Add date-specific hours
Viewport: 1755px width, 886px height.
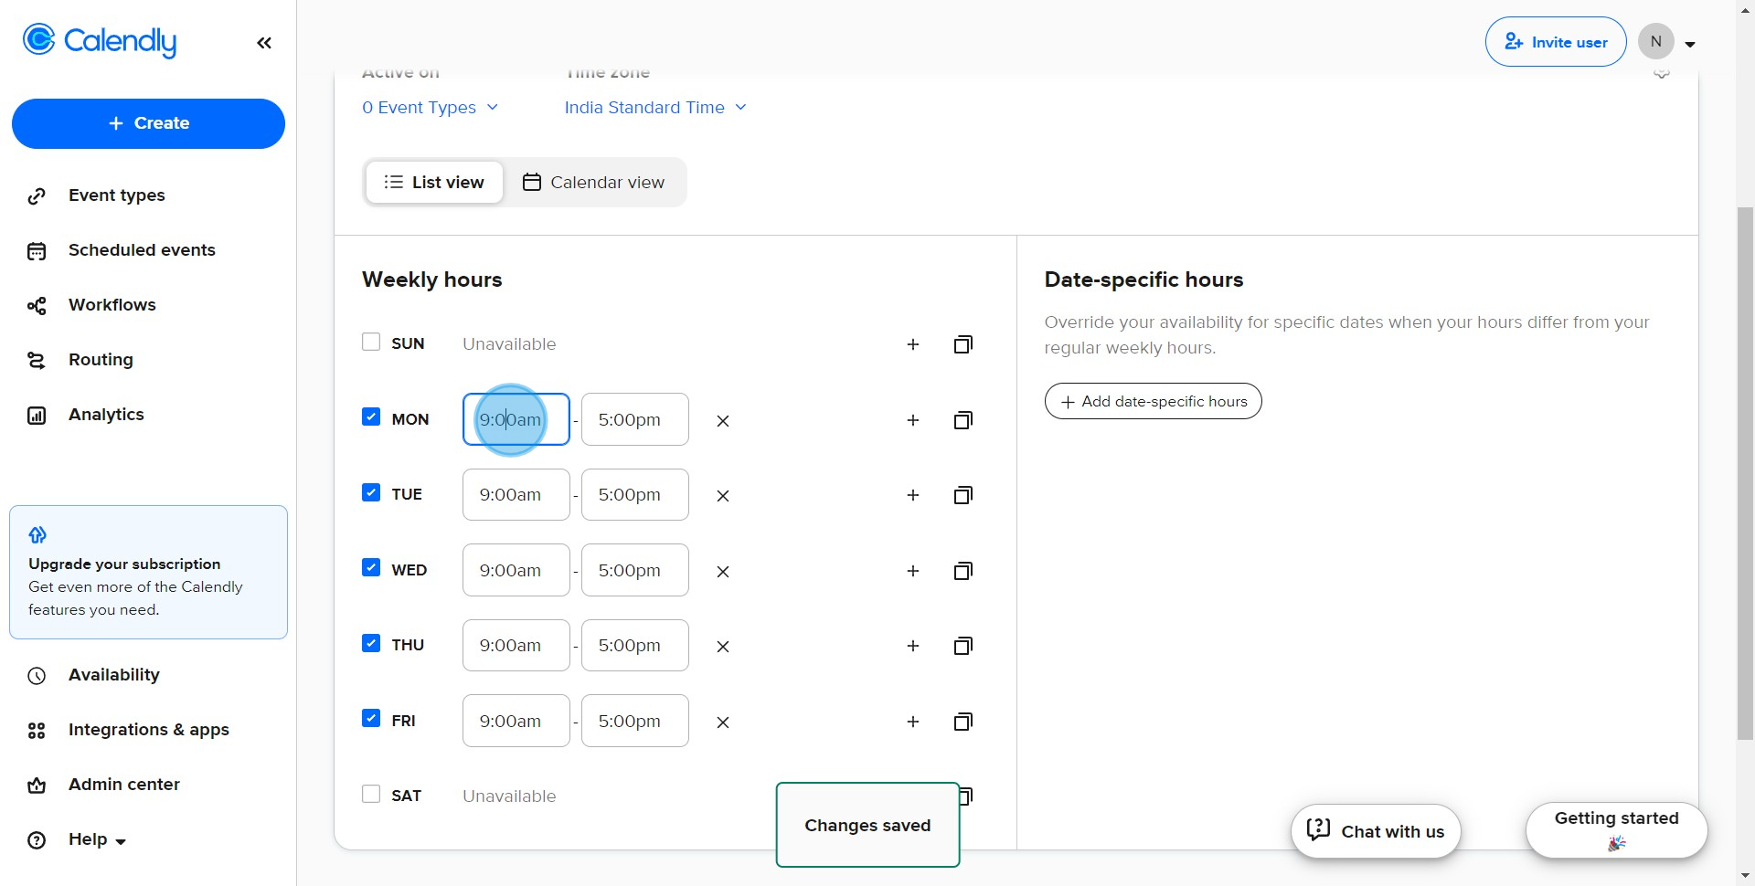1154,401
